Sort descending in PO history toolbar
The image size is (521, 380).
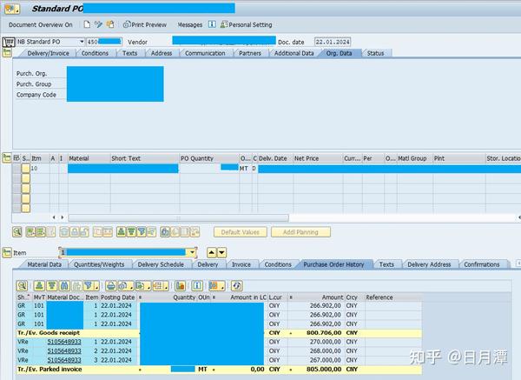pos(51,285)
